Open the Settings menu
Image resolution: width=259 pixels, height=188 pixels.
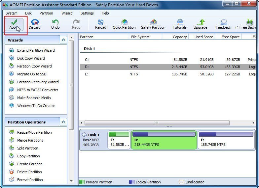pyautogui.click(x=87, y=13)
